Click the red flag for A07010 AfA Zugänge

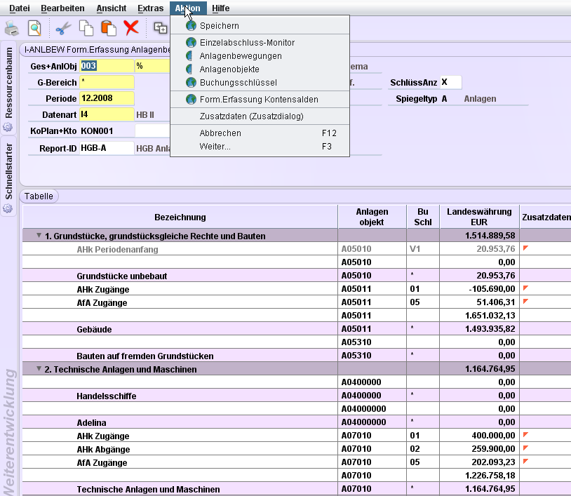pos(525,462)
